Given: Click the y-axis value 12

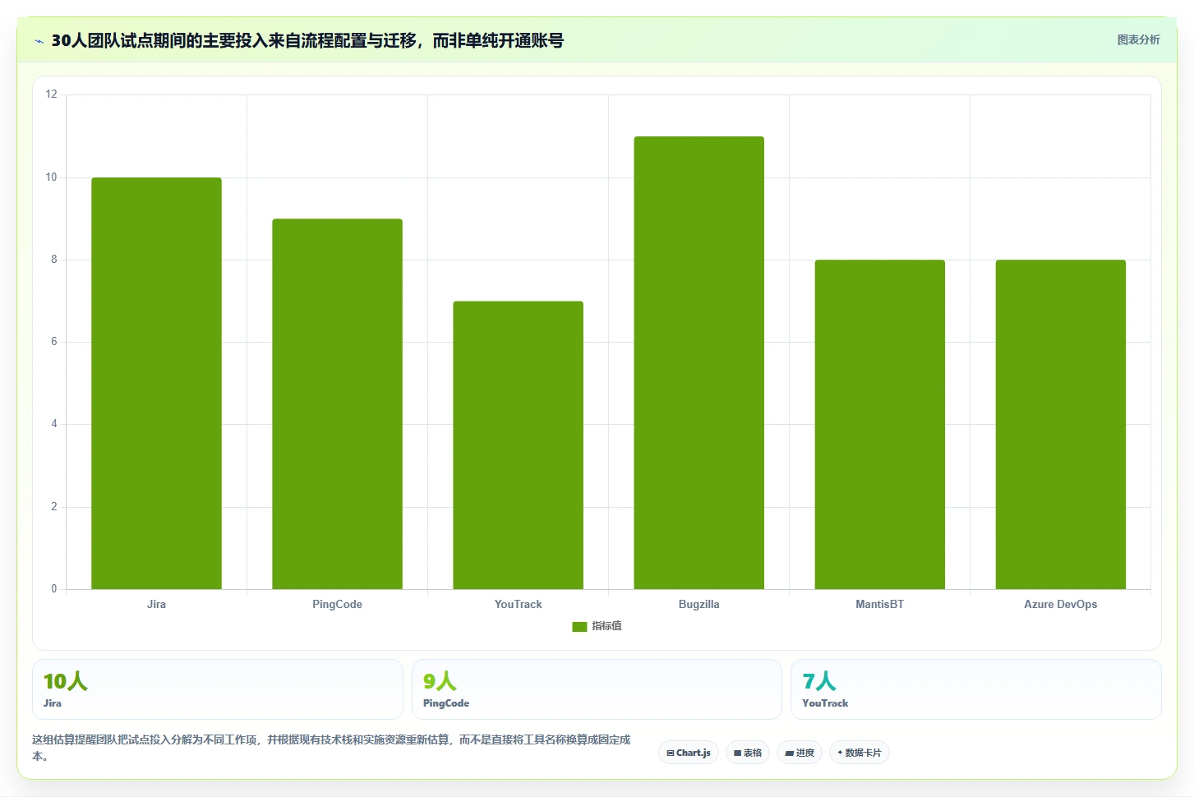Looking at the screenshot, I should point(52,94).
